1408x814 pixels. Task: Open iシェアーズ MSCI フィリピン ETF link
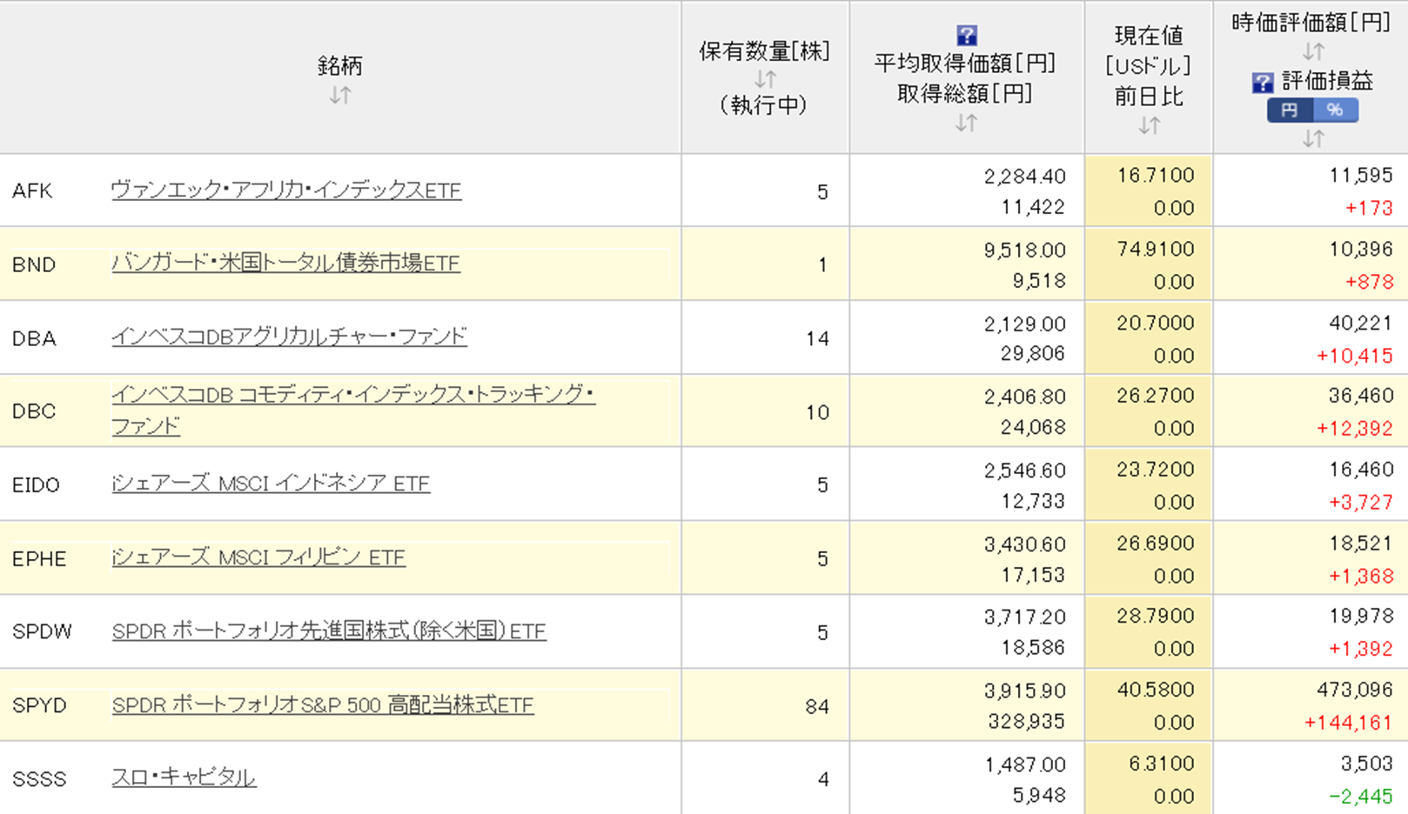[x=258, y=557]
